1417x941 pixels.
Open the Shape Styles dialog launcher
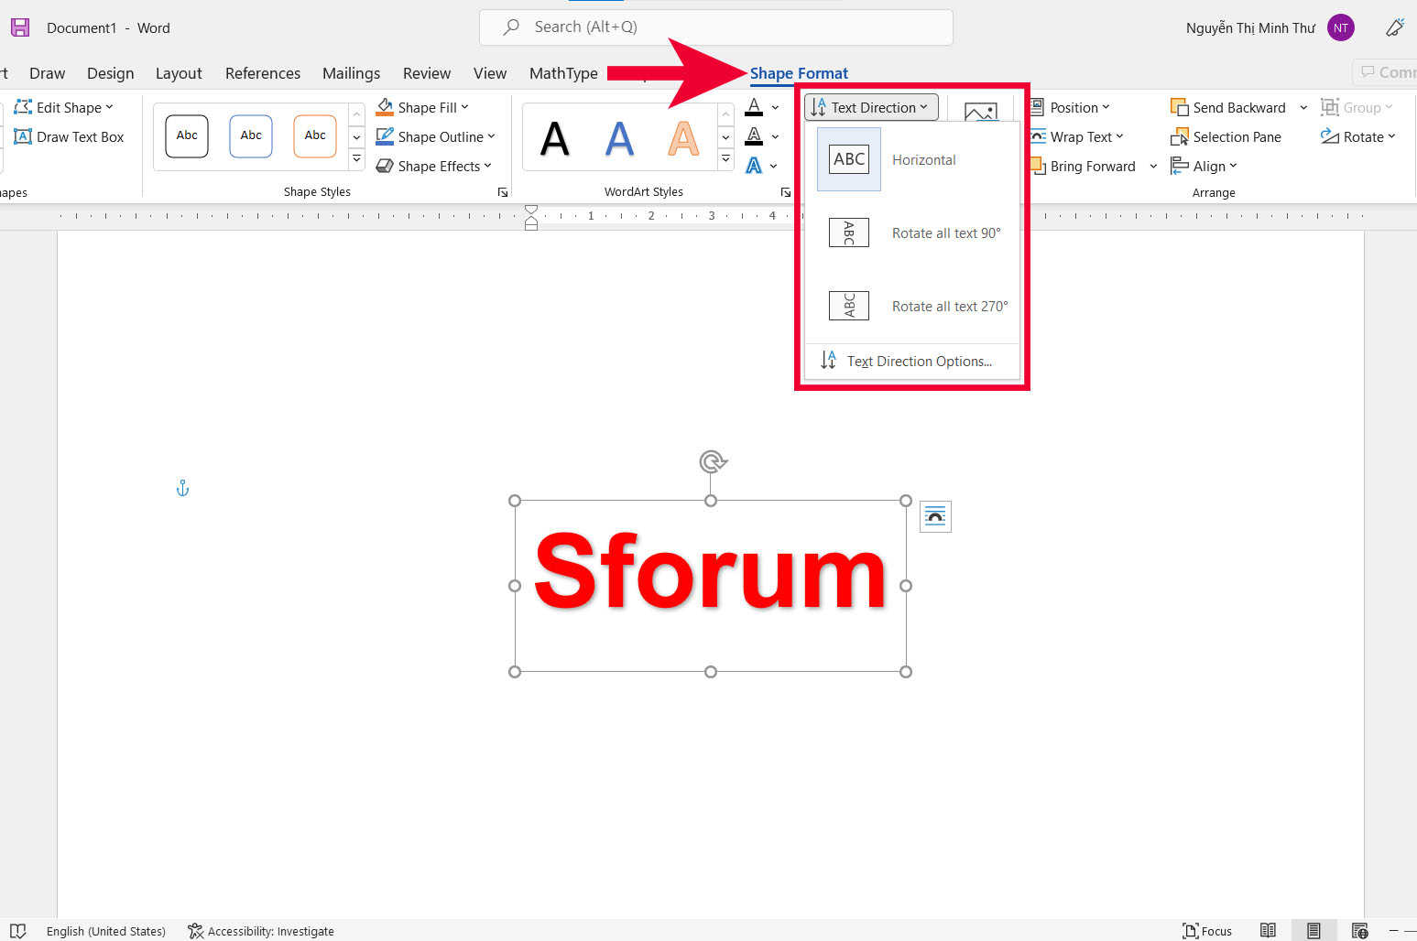[x=503, y=192]
